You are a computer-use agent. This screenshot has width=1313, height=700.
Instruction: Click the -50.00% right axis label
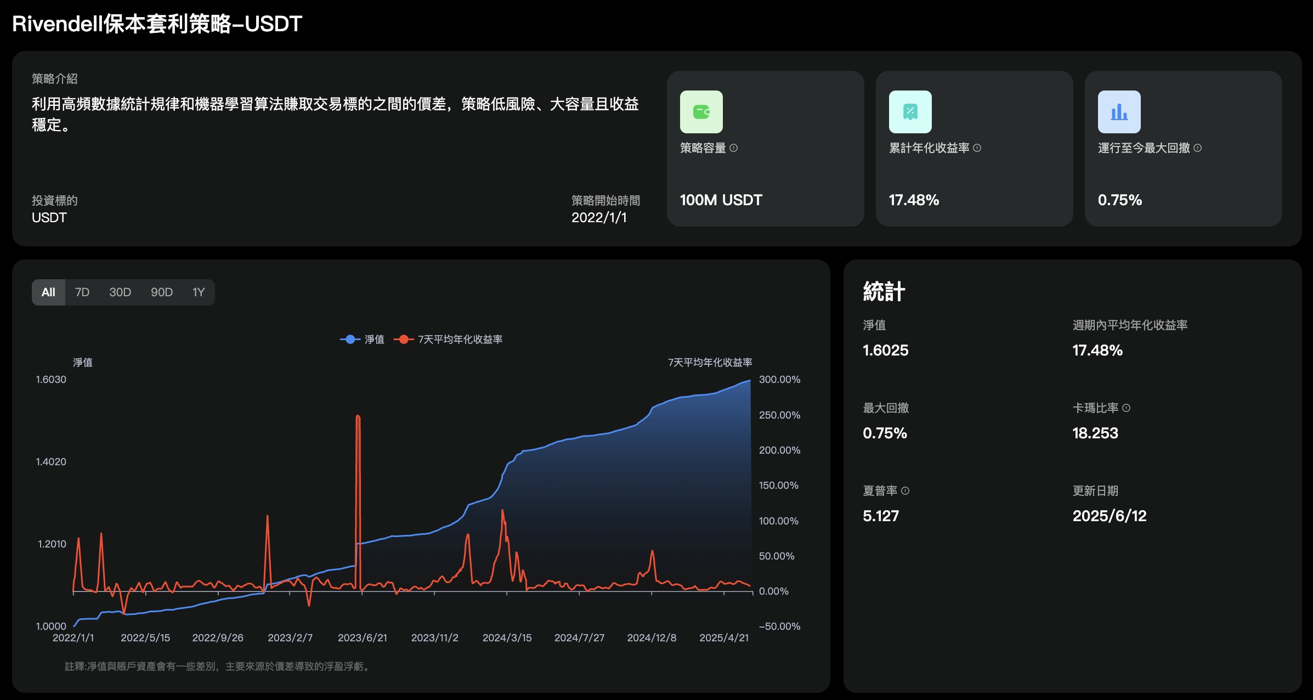pyautogui.click(x=779, y=626)
